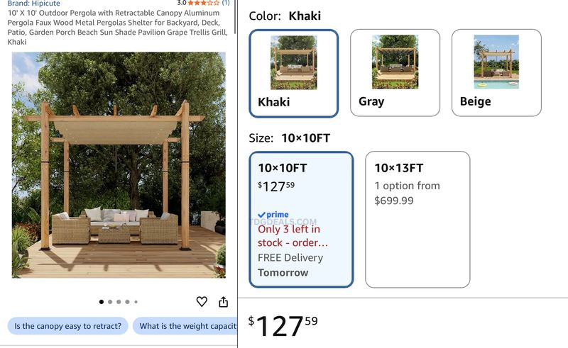568x348 pixels.
Task: Tap 'What is the weight capacity' chip
Action: click(185, 326)
